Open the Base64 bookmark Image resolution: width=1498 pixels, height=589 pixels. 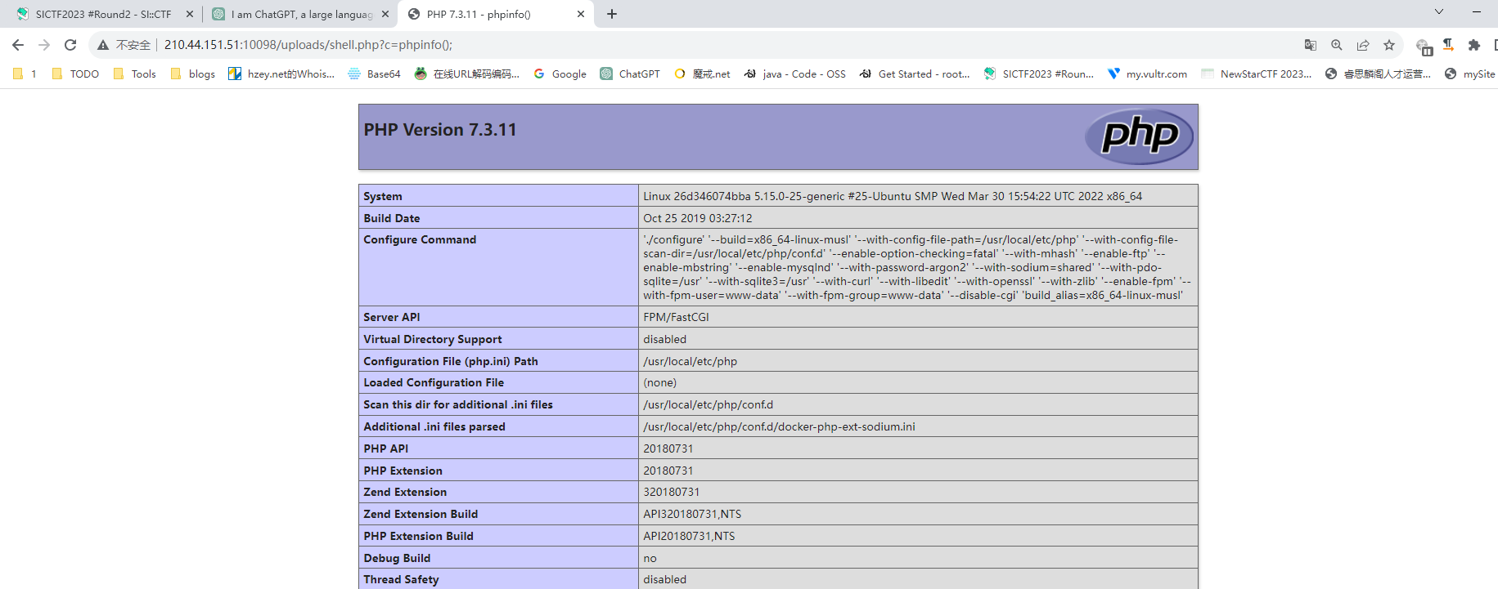click(x=375, y=74)
